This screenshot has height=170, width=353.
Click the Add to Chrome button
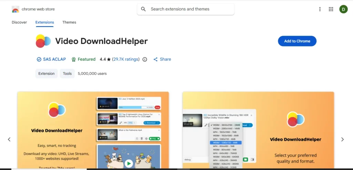click(297, 41)
